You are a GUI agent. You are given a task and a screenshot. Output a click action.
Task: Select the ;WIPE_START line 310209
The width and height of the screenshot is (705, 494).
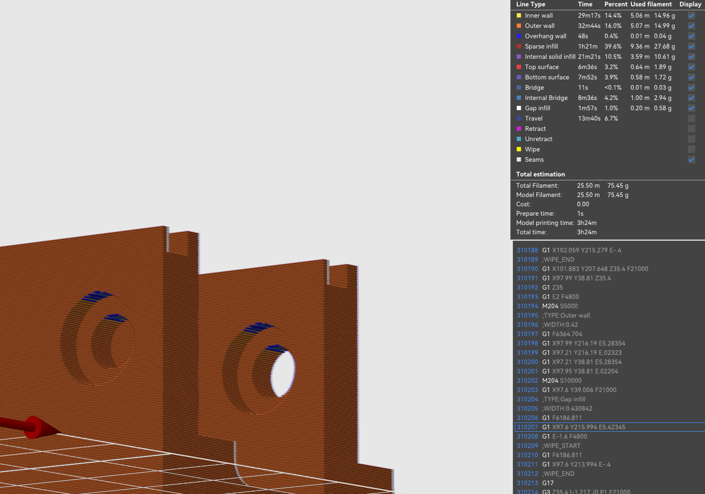pyautogui.click(x=610, y=446)
